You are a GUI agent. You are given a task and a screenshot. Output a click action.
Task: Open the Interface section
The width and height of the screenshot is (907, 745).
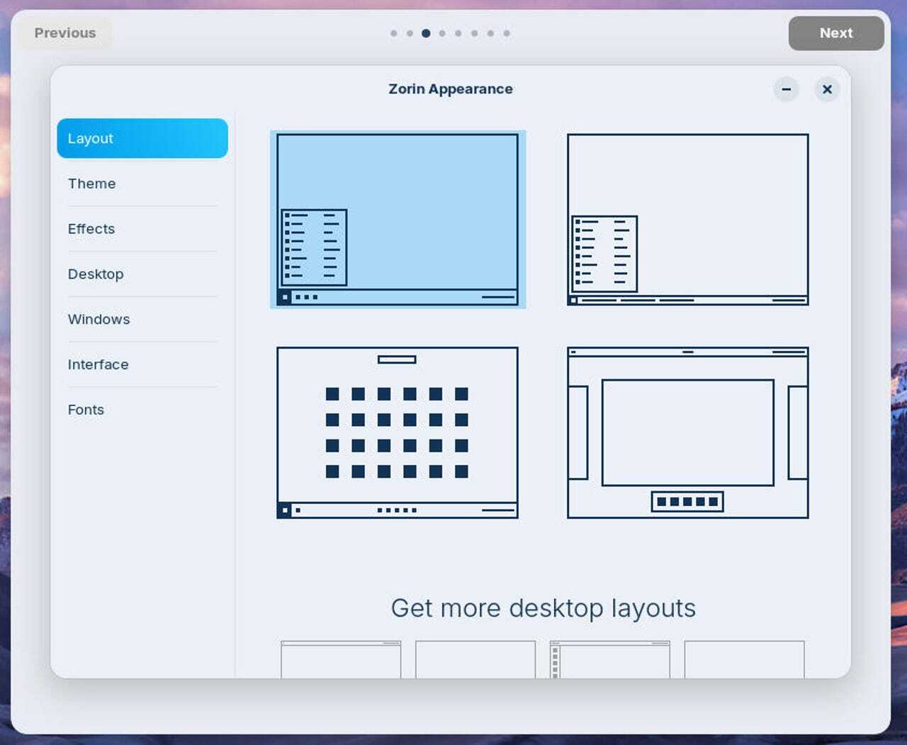coord(142,364)
